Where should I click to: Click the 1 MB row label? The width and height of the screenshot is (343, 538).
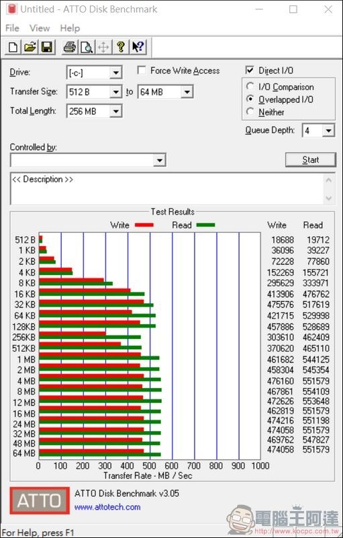(x=26, y=360)
